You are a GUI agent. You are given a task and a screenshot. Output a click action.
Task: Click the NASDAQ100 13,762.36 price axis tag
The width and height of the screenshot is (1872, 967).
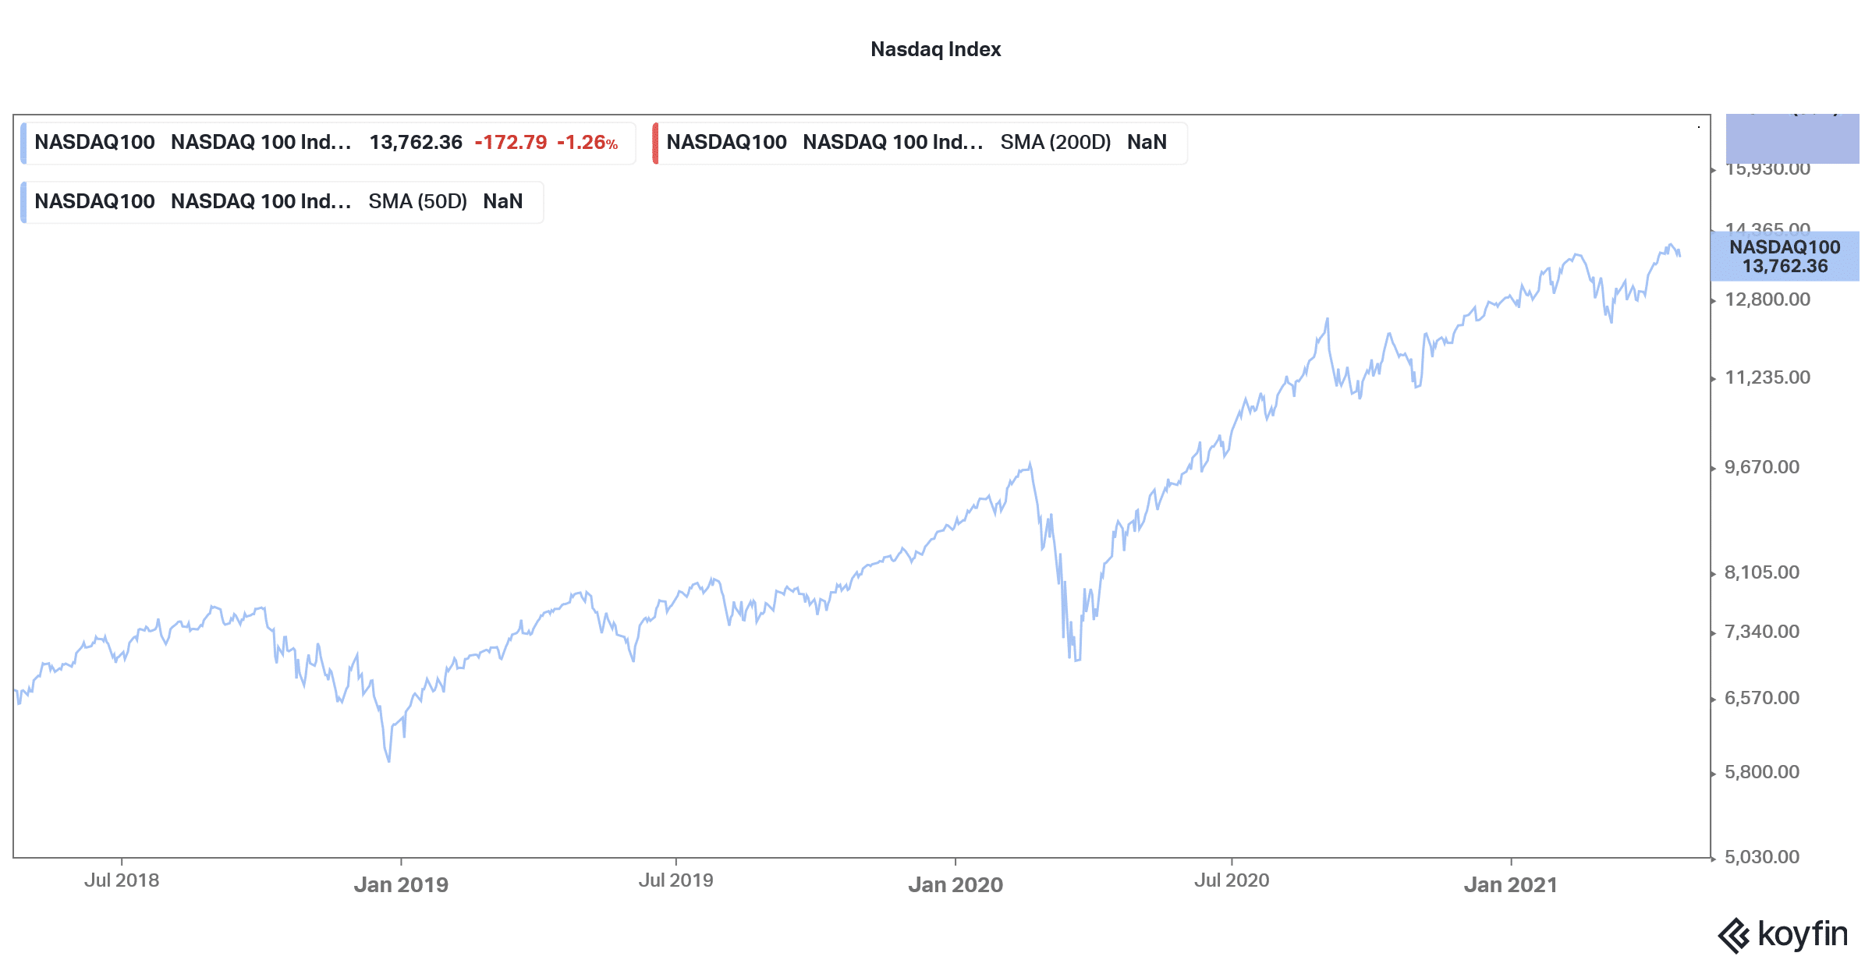coord(1785,257)
